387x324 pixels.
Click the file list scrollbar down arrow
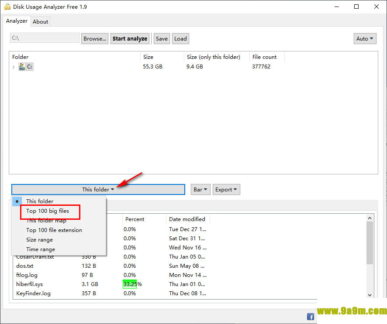point(370,295)
